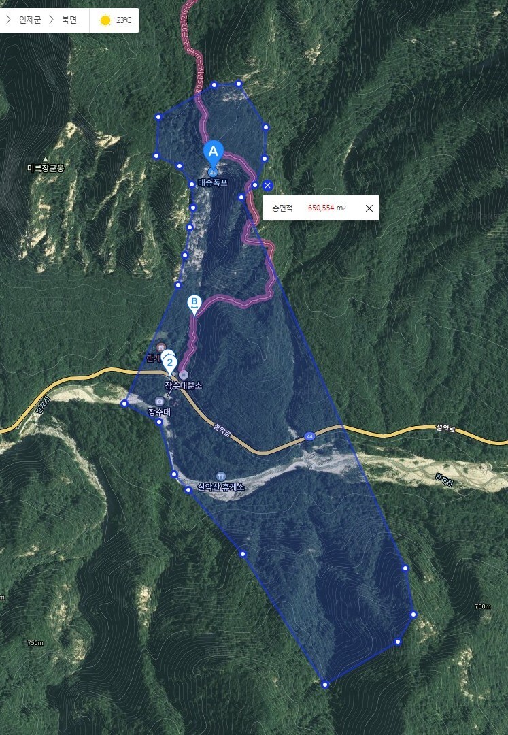Click the marker B waypoint pin
The width and height of the screenshot is (508, 735).
coord(194,304)
